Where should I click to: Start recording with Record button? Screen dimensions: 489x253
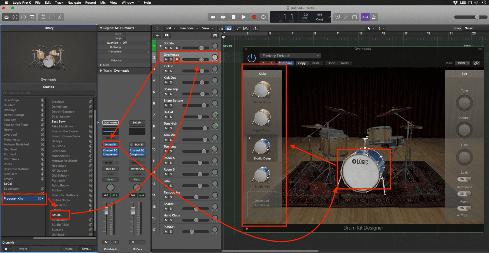pyautogui.click(x=254, y=17)
